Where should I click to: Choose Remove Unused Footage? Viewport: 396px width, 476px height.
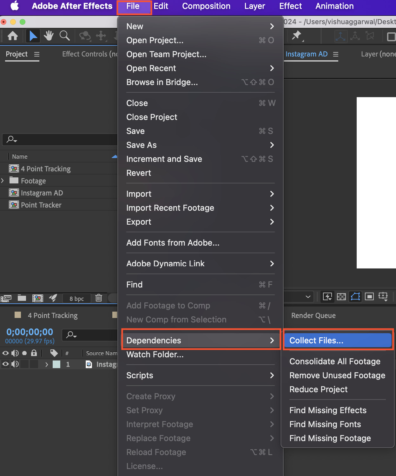coord(338,375)
